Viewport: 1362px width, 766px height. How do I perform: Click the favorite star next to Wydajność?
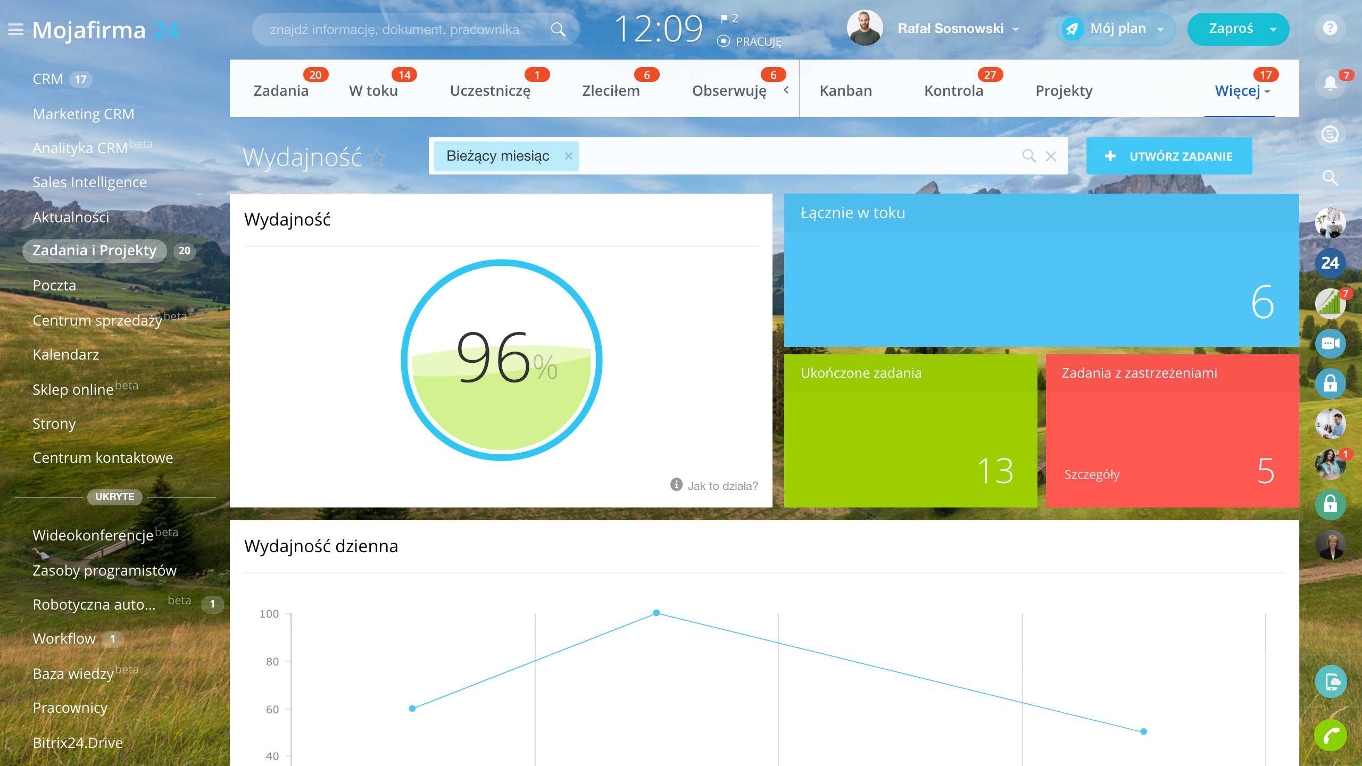click(x=377, y=157)
